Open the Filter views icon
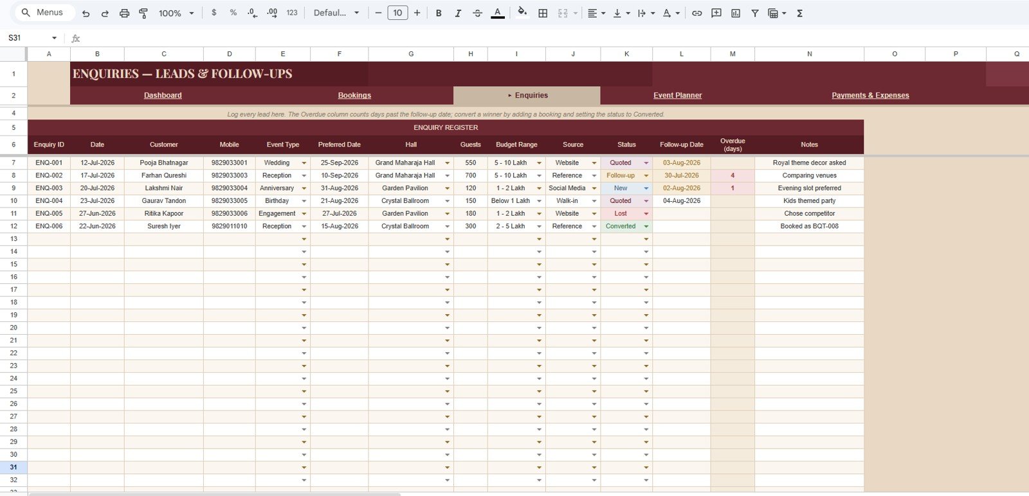 click(777, 13)
